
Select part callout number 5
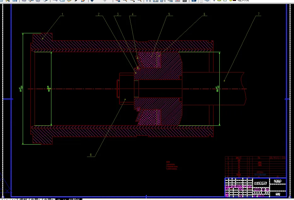169,14
